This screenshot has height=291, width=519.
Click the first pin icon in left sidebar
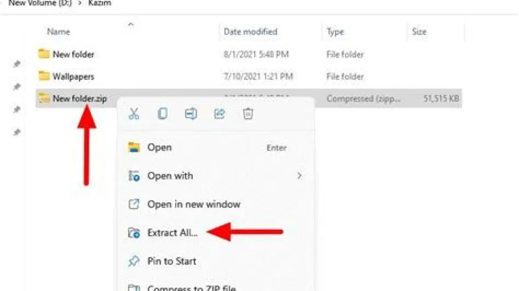[17, 64]
